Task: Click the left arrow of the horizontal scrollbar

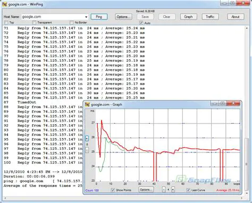Action: point(5,198)
